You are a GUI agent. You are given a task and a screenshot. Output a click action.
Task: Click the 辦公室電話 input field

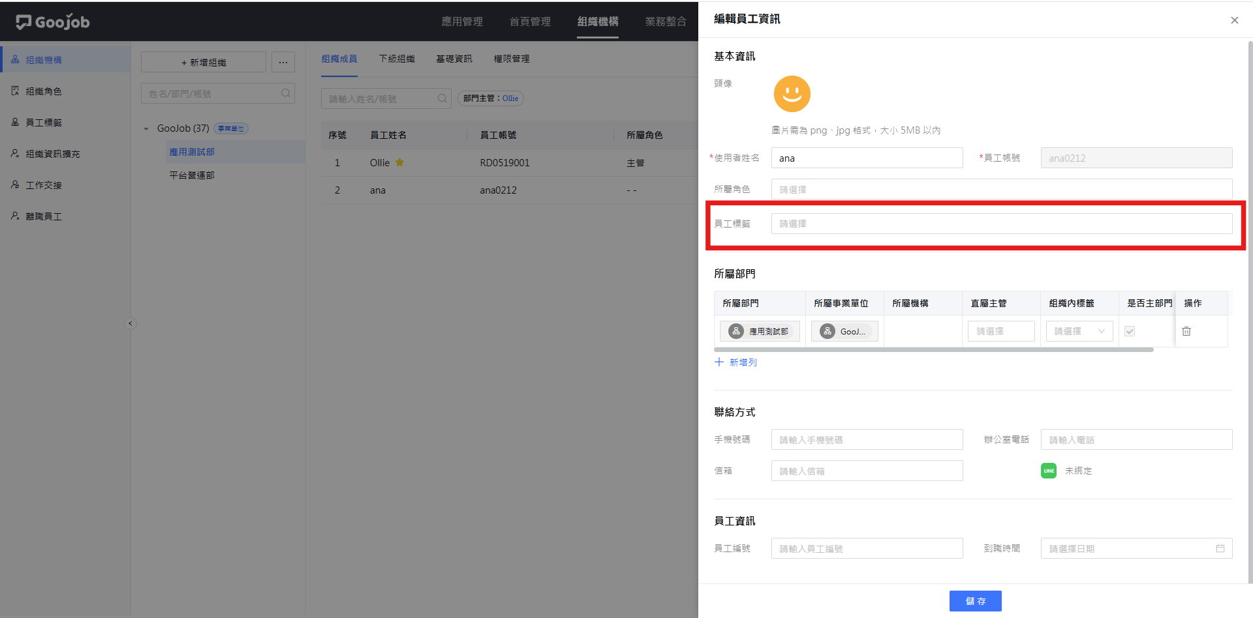(x=1136, y=439)
